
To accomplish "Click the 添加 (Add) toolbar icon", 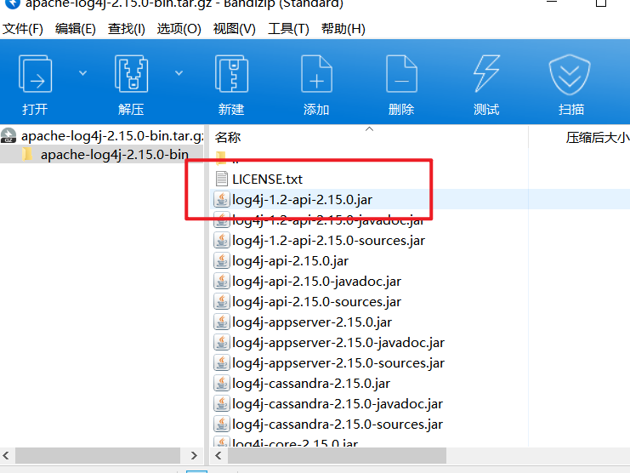I will click(316, 74).
